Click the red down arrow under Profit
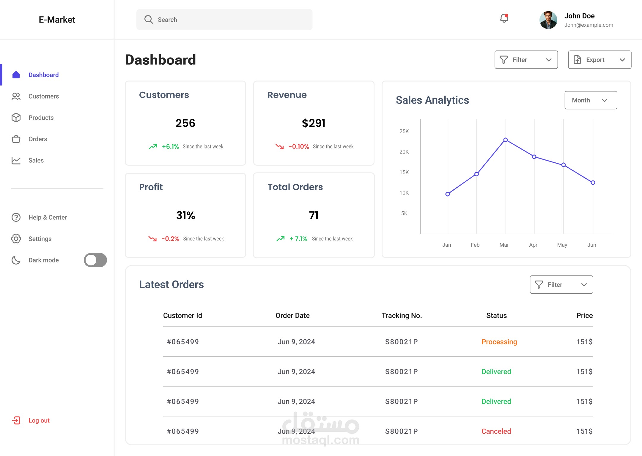Viewport: 642px width, 456px height. pos(152,238)
